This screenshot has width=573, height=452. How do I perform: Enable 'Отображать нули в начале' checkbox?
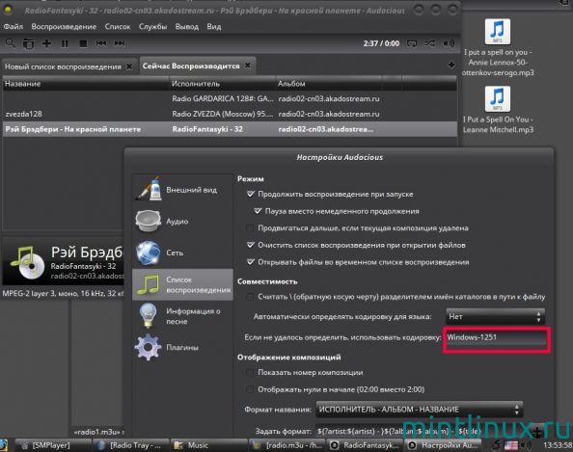[x=250, y=389]
